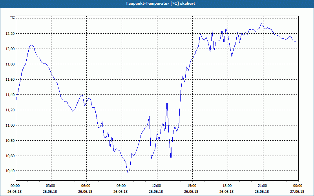Screen dimensions: 314x196
Task: Click the chart title 'Taupunkt-Temperatur [°C] skaliert'
Action: click(161, 4)
